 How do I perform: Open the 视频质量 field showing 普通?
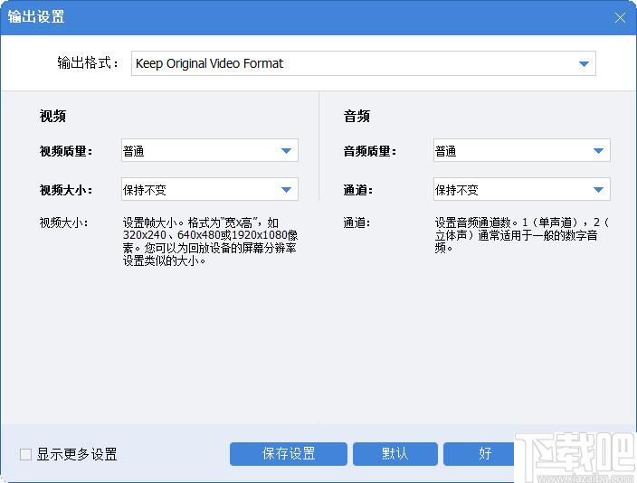[x=199, y=151]
